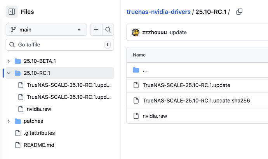Focus the "Go to file" search field
The height and width of the screenshot is (159, 268).
[58, 45]
